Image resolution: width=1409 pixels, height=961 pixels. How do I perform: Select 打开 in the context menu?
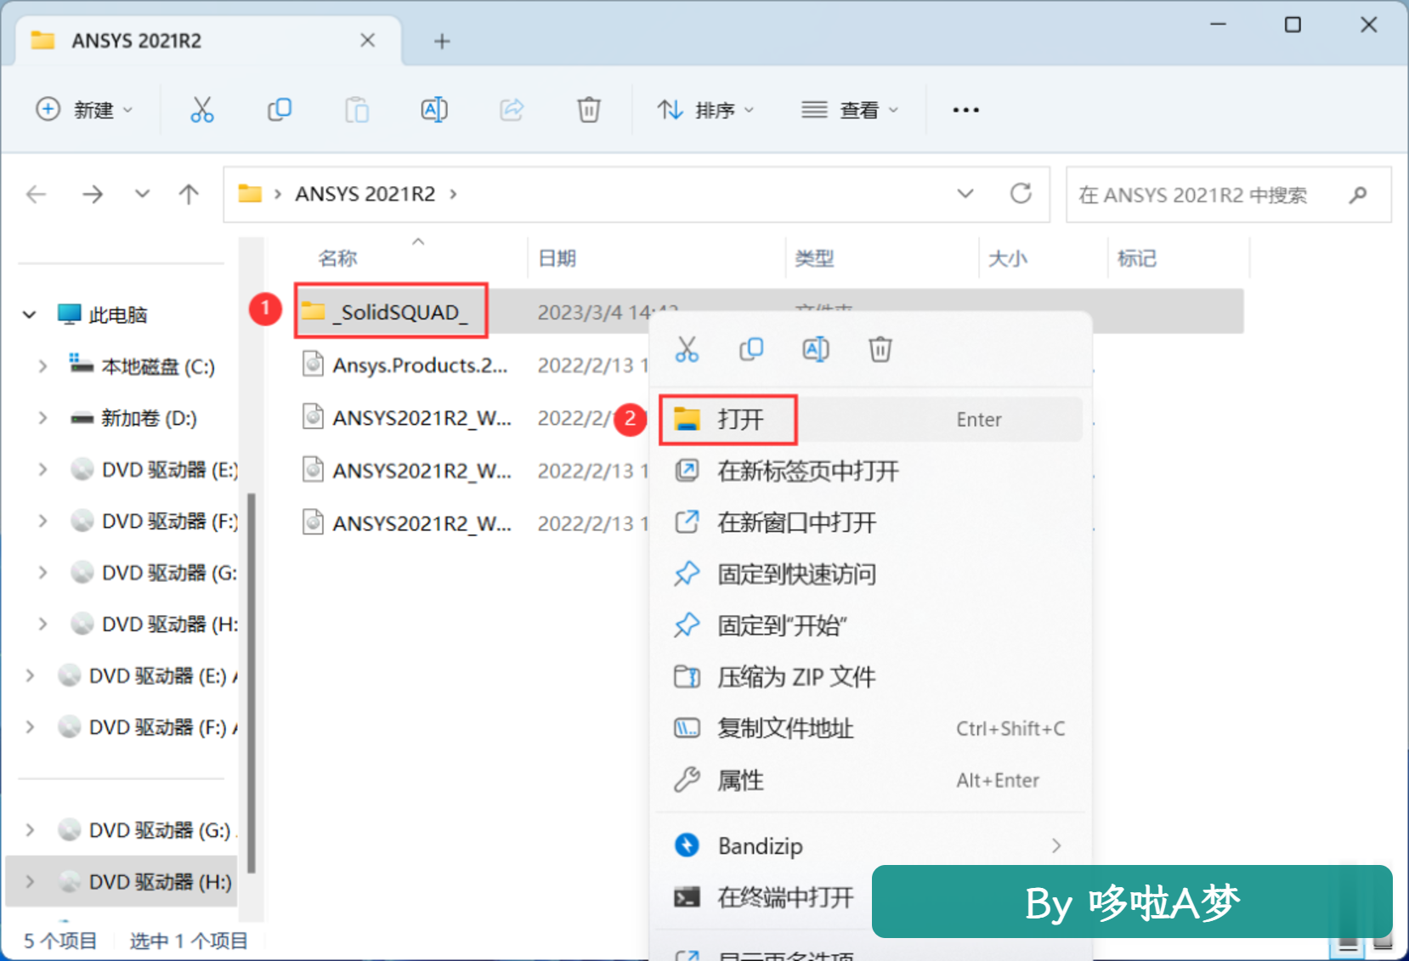[870, 419]
